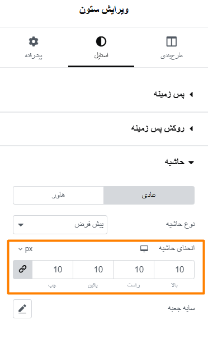
Task: Switch to the طرح‌بندی tab label
Action: (172, 56)
